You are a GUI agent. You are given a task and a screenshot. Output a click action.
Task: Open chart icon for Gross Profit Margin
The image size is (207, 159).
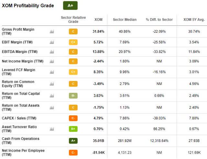(52, 31)
